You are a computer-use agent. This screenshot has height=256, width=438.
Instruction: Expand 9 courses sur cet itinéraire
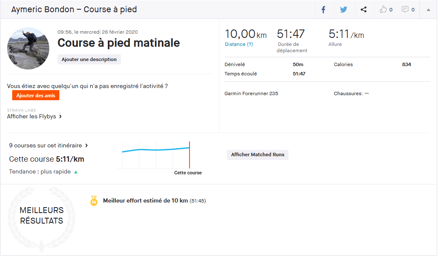(x=48, y=145)
